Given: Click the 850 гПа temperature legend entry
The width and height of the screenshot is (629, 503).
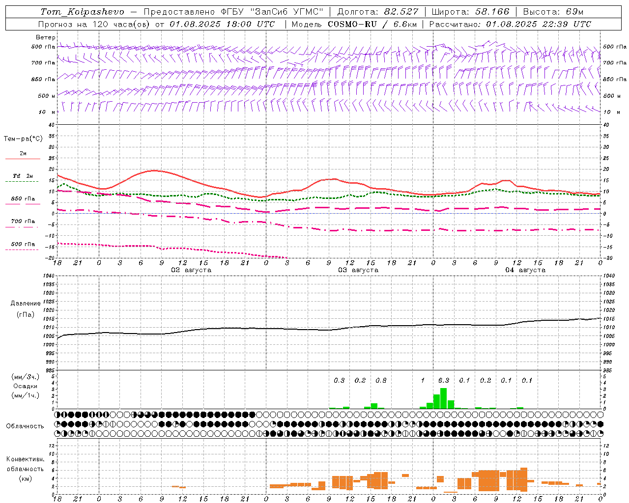Looking at the screenshot, I should click(x=23, y=199).
